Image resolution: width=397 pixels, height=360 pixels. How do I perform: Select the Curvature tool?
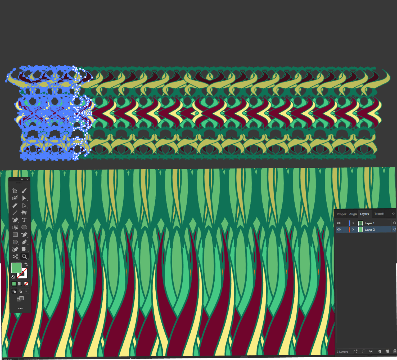[x=15, y=249]
